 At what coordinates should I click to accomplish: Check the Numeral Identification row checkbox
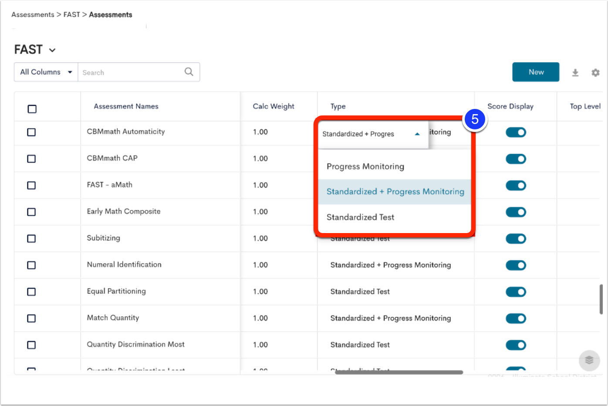coord(31,265)
